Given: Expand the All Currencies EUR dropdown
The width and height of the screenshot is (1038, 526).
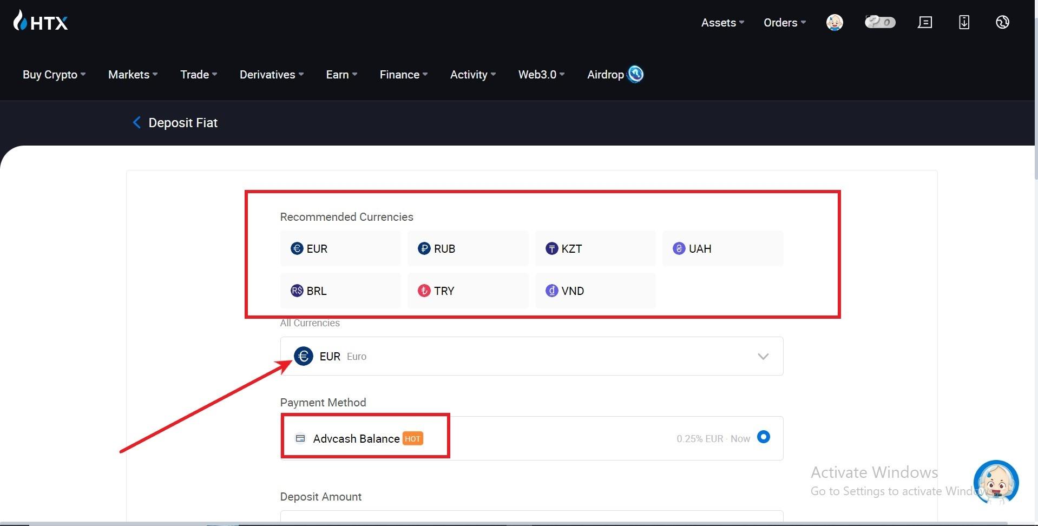Looking at the screenshot, I should (x=531, y=356).
